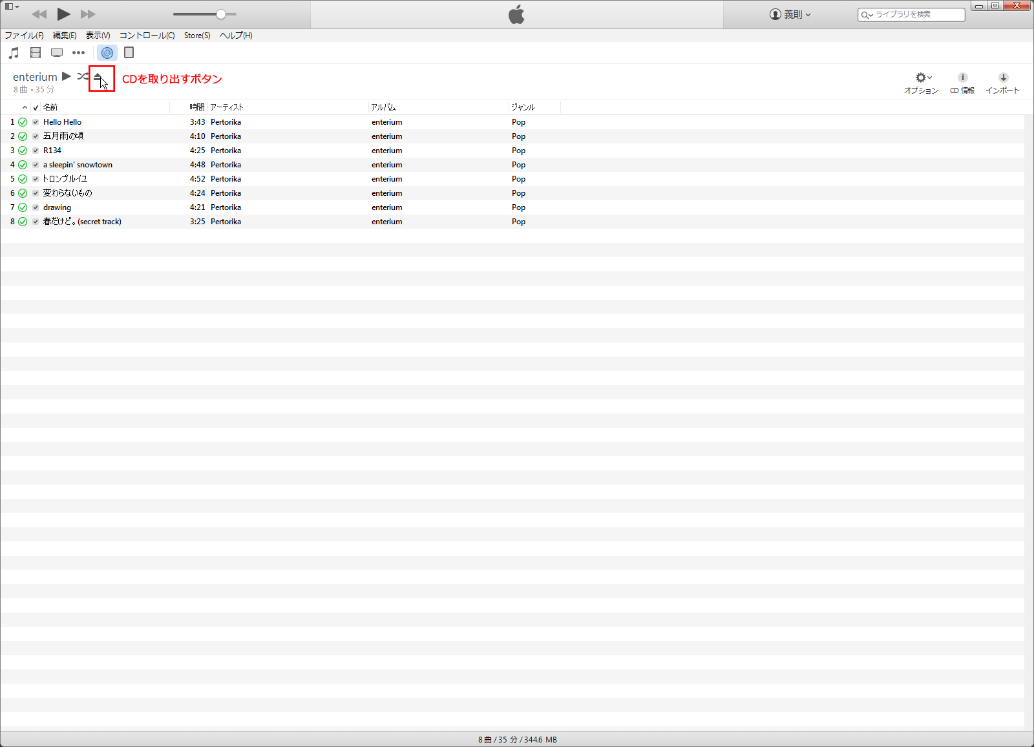Click the green status icon on track 7

[x=23, y=207]
